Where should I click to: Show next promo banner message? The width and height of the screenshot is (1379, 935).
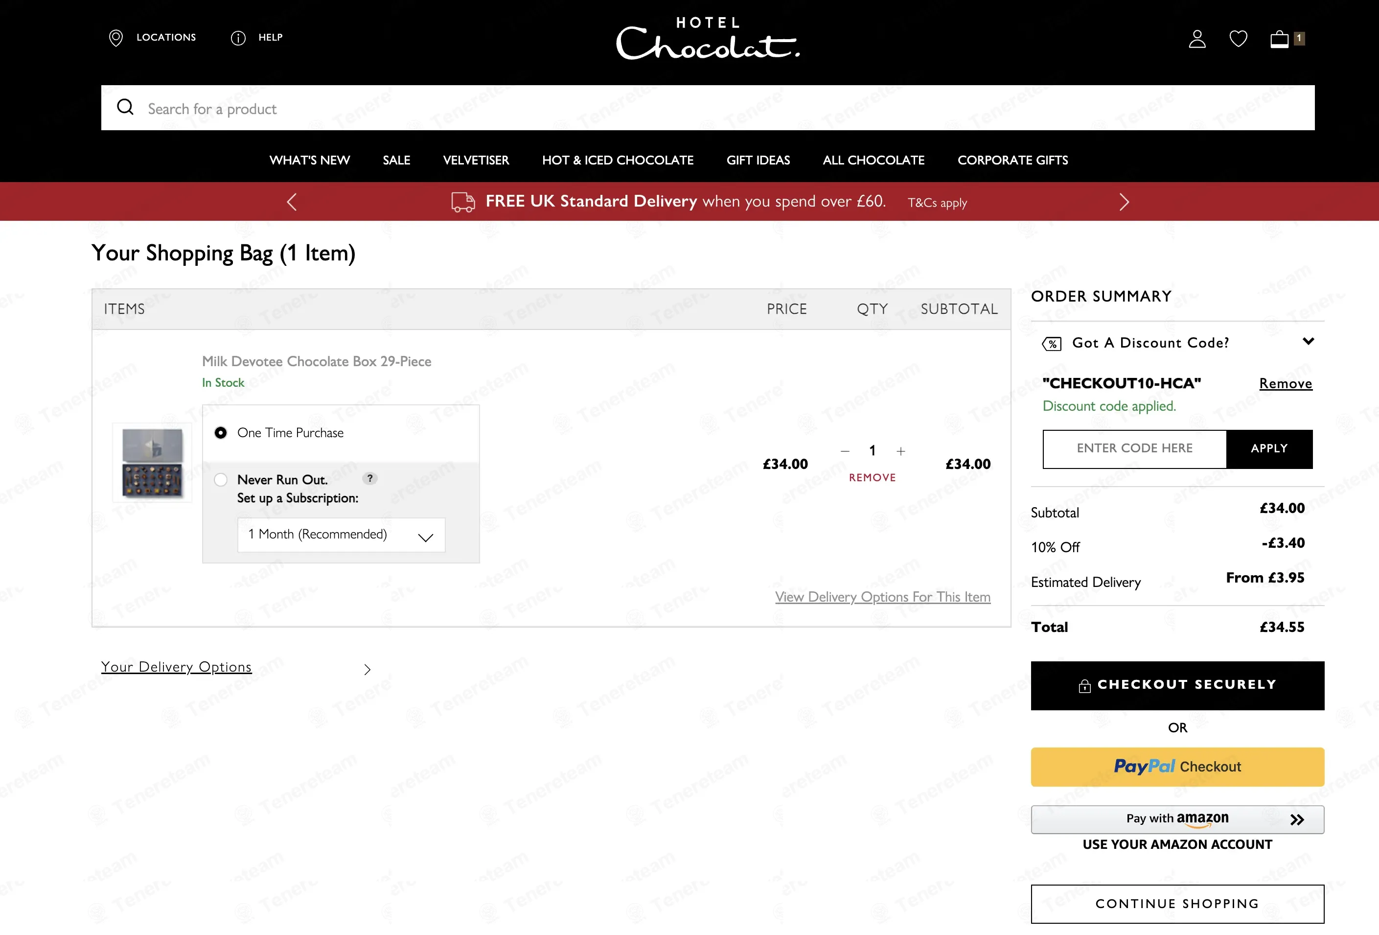click(1124, 202)
